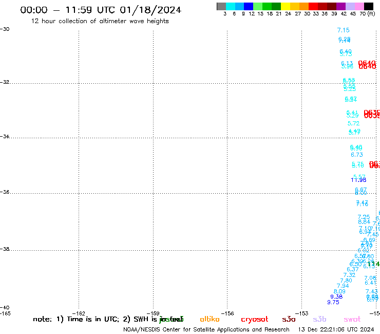Click the dark green 21 ft legend swatch
The width and height of the screenshot is (380, 334).
click(x=276, y=6)
